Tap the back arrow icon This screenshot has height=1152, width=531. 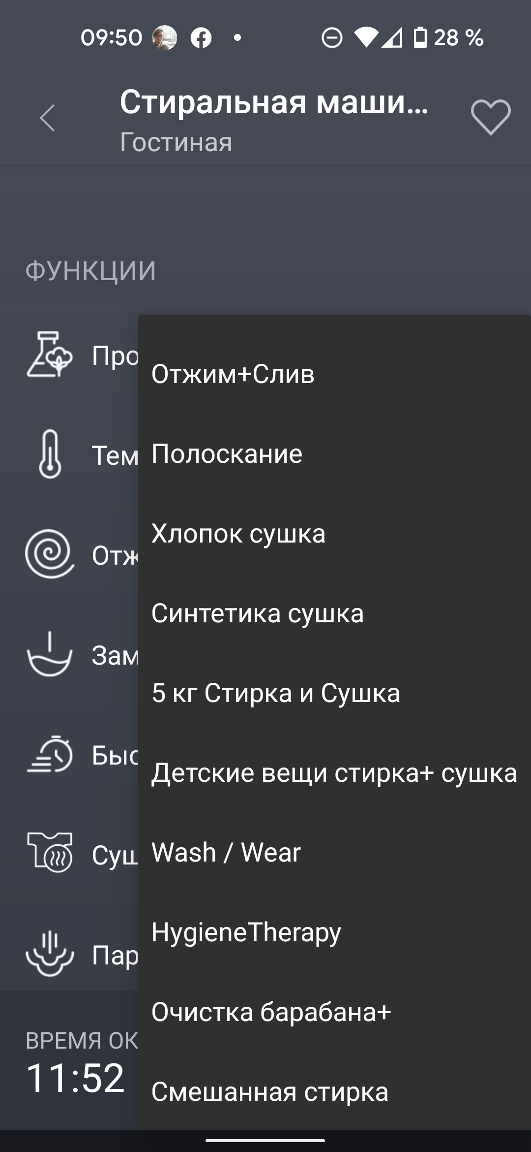click(x=48, y=118)
